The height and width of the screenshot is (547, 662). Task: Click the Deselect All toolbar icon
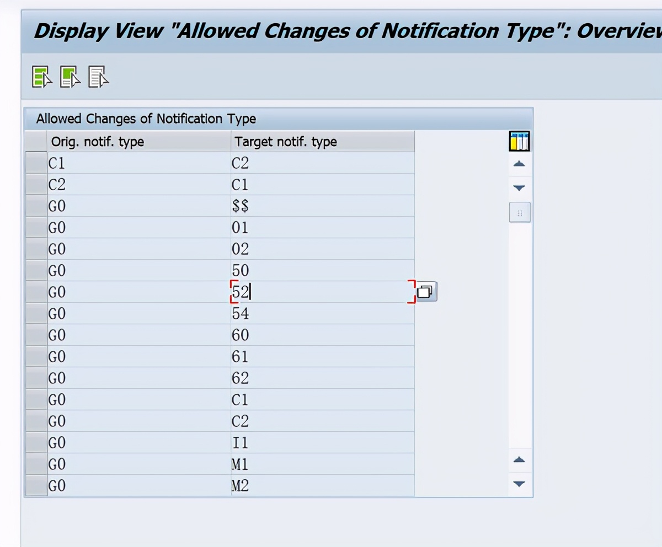pyautogui.click(x=99, y=77)
